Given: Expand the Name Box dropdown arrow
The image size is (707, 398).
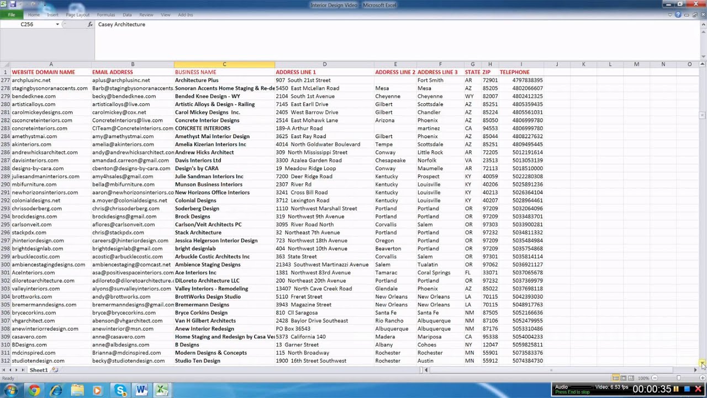Looking at the screenshot, I should tap(57, 24).
